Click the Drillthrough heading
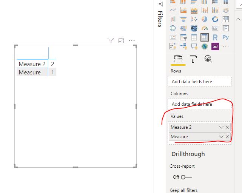The width and height of the screenshot is (242, 193). point(188,154)
